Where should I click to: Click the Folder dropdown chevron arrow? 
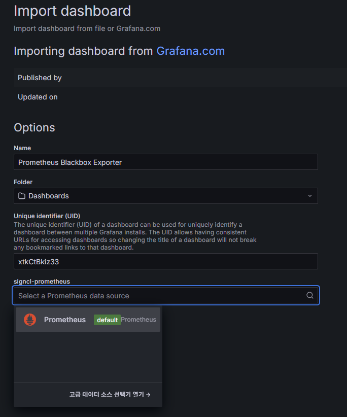point(310,196)
